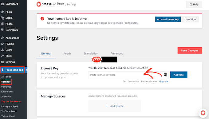Click Activate License Key button
Screen dimensions: 209x119
pos(168,19)
